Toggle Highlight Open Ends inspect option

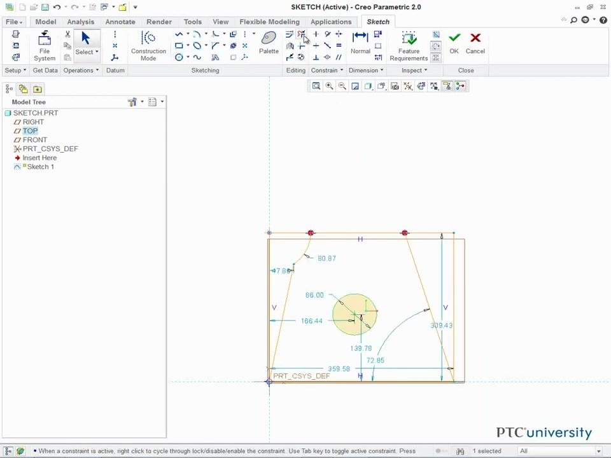pos(436,46)
